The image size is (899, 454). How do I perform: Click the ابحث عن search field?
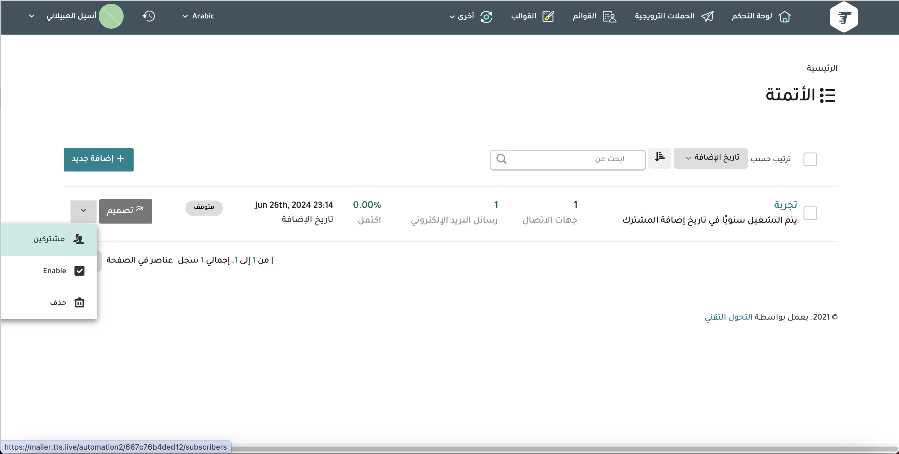tap(576, 159)
